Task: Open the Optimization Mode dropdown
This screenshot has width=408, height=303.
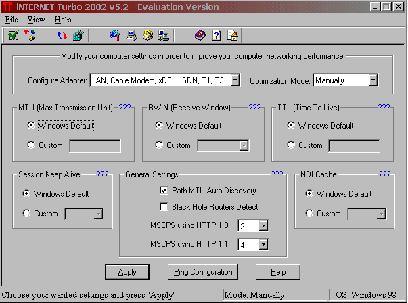Action: coord(373,80)
